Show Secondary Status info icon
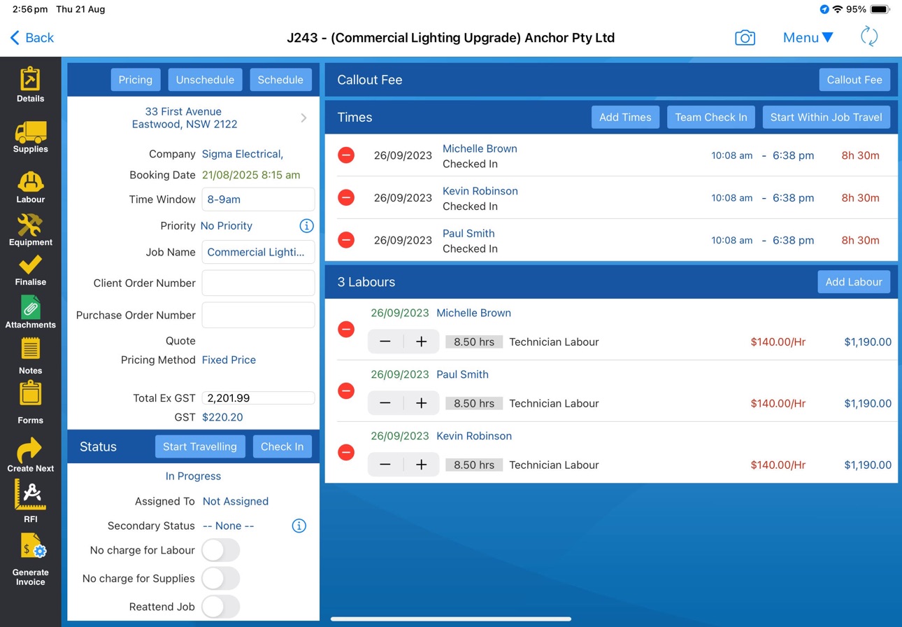 299,526
